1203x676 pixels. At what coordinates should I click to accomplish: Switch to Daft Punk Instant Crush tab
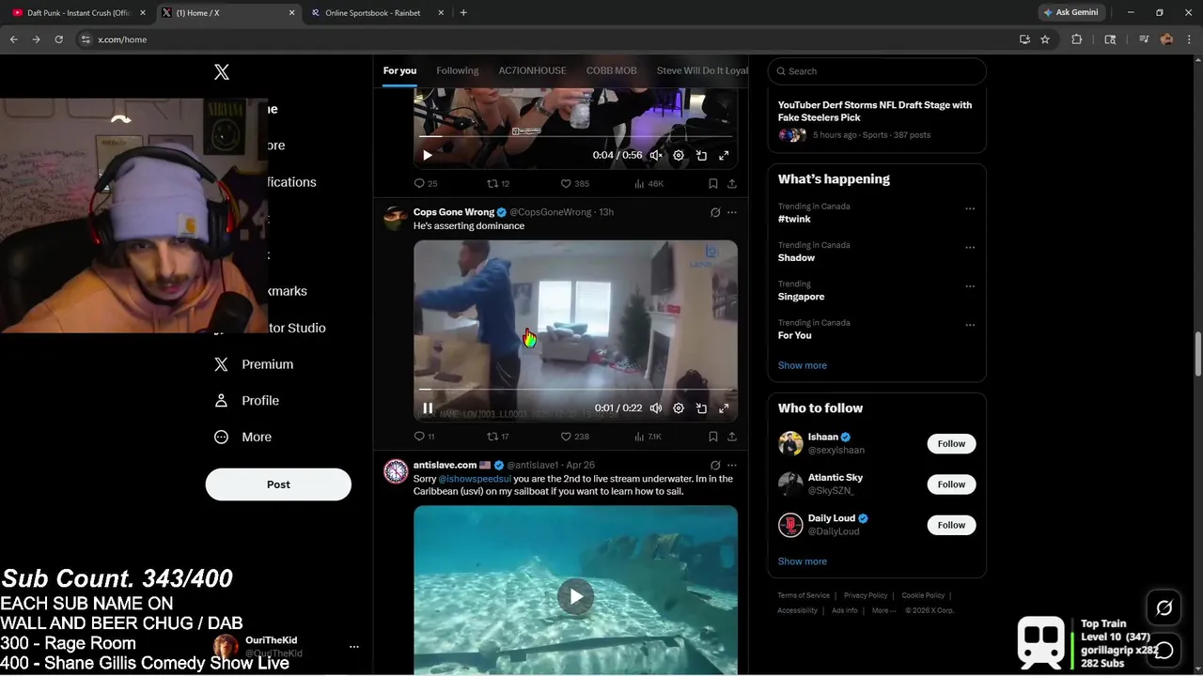click(x=77, y=13)
